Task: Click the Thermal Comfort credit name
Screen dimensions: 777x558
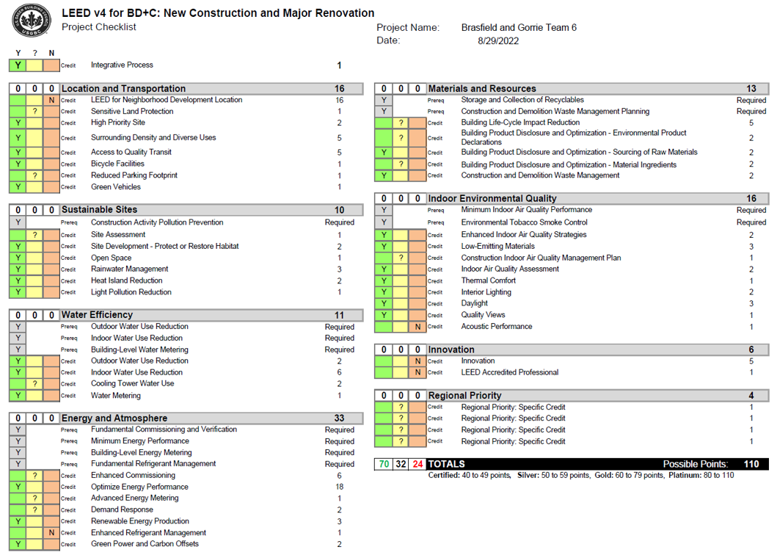Action: point(488,280)
